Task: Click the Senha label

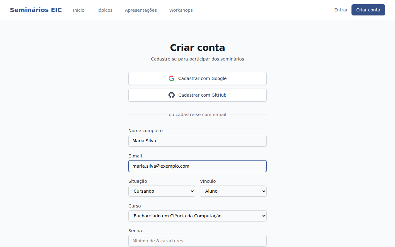Action: point(135,231)
